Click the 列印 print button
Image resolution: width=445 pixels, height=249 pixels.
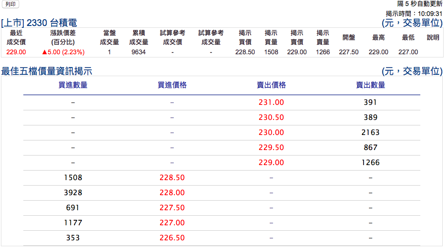10,4
